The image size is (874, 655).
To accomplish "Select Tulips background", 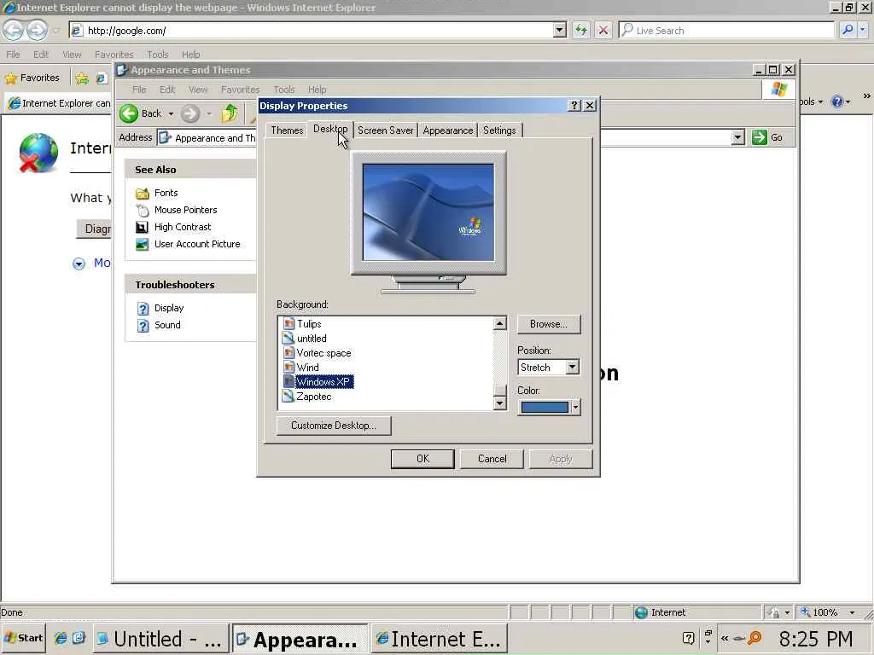I will 309,324.
